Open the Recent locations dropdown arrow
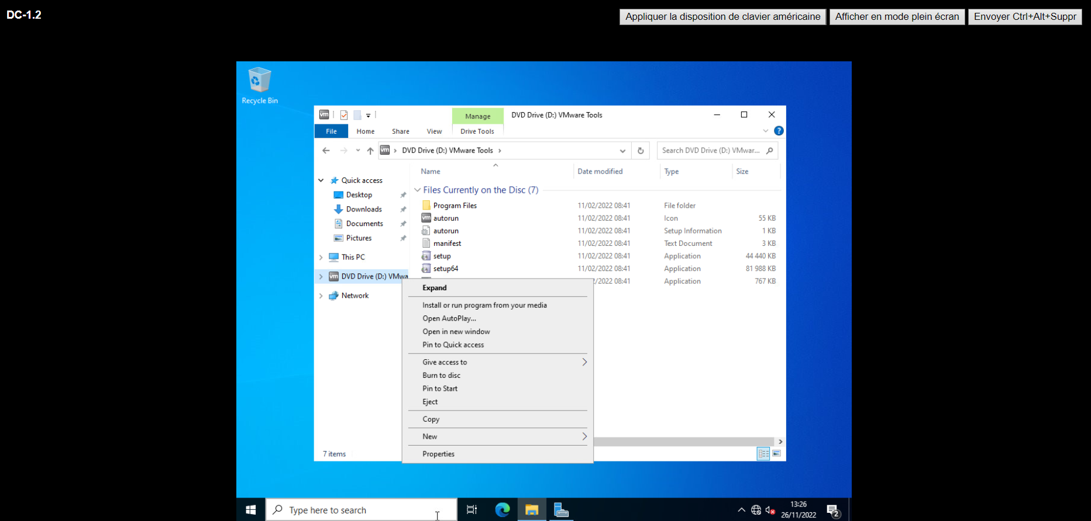Image resolution: width=1091 pixels, height=521 pixels. coord(358,151)
